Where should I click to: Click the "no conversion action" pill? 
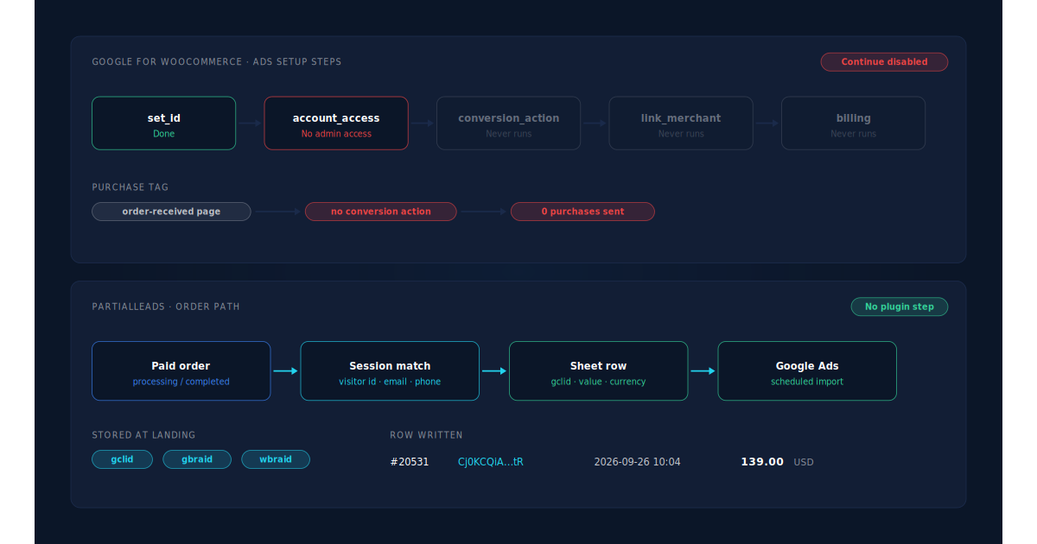(381, 212)
